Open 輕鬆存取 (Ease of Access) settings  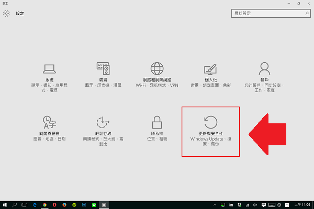click(x=103, y=130)
